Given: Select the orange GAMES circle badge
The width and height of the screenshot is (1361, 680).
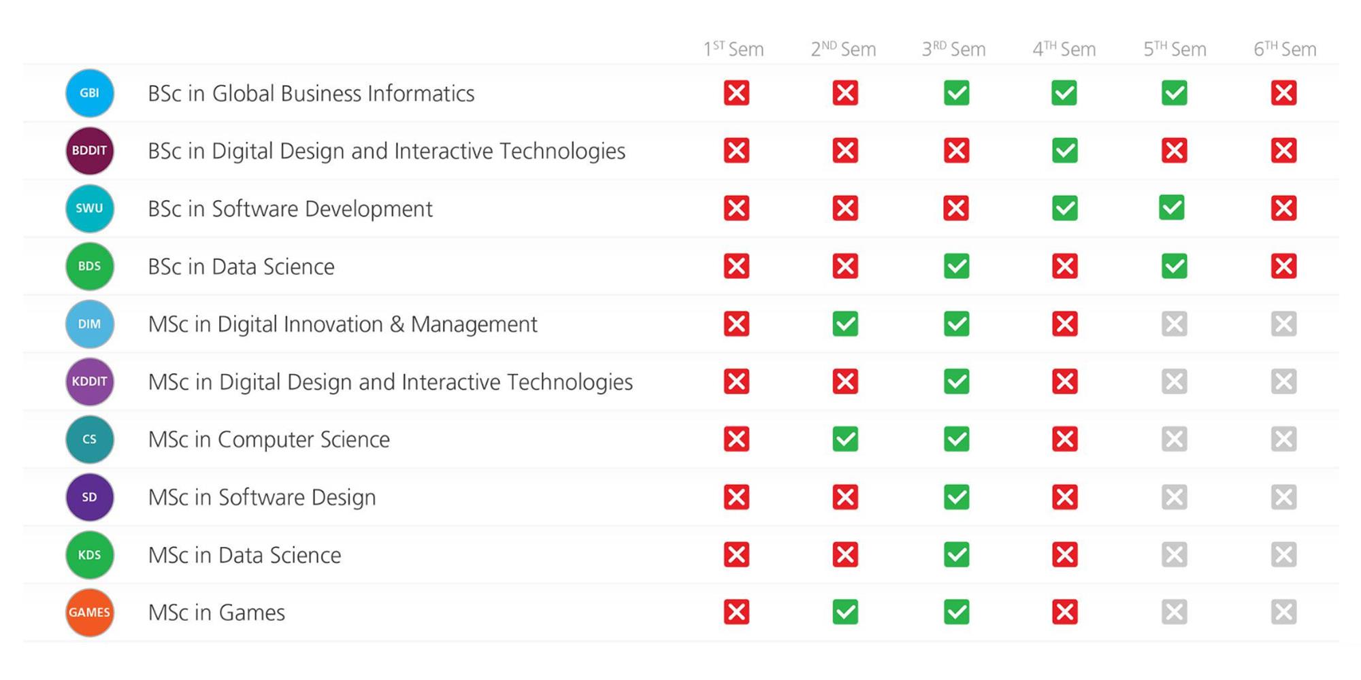Looking at the screenshot, I should (89, 613).
